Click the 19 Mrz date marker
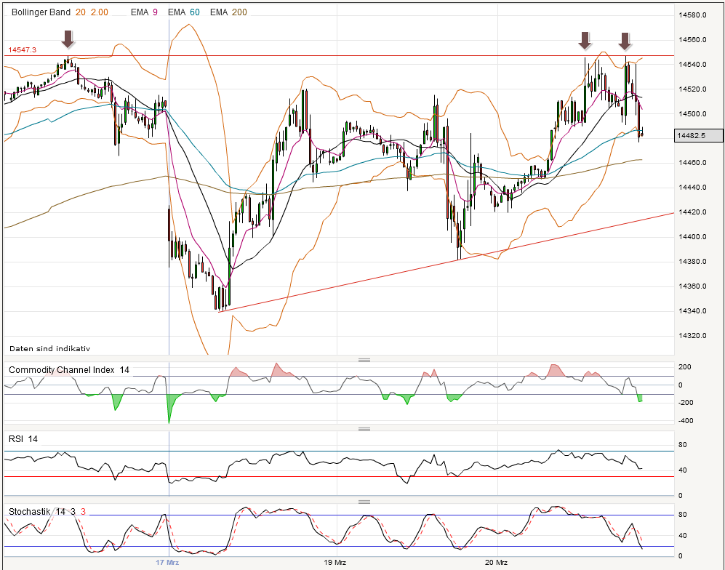Viewport: 725px width, 570px height. pyautogui.click(x=335, y=563)
